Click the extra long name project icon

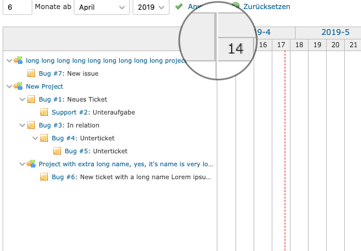(31, 164)
